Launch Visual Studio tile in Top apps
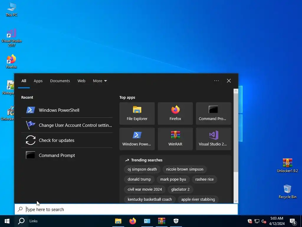This screenshot has height=227, width=302. pos(214,139)
